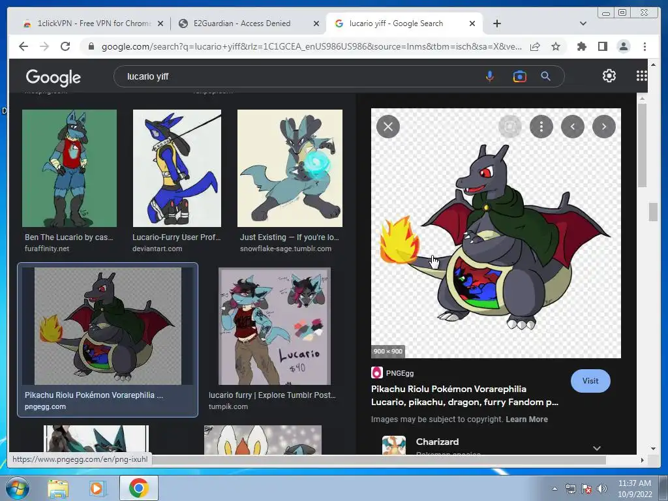Expand the Charizard knowledge card
The height and width of the screenshot is (501, 668).
(x=597, y=448)
